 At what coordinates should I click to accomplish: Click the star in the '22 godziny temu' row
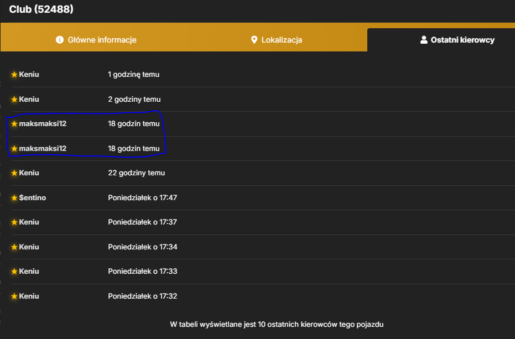pos(14,173)
